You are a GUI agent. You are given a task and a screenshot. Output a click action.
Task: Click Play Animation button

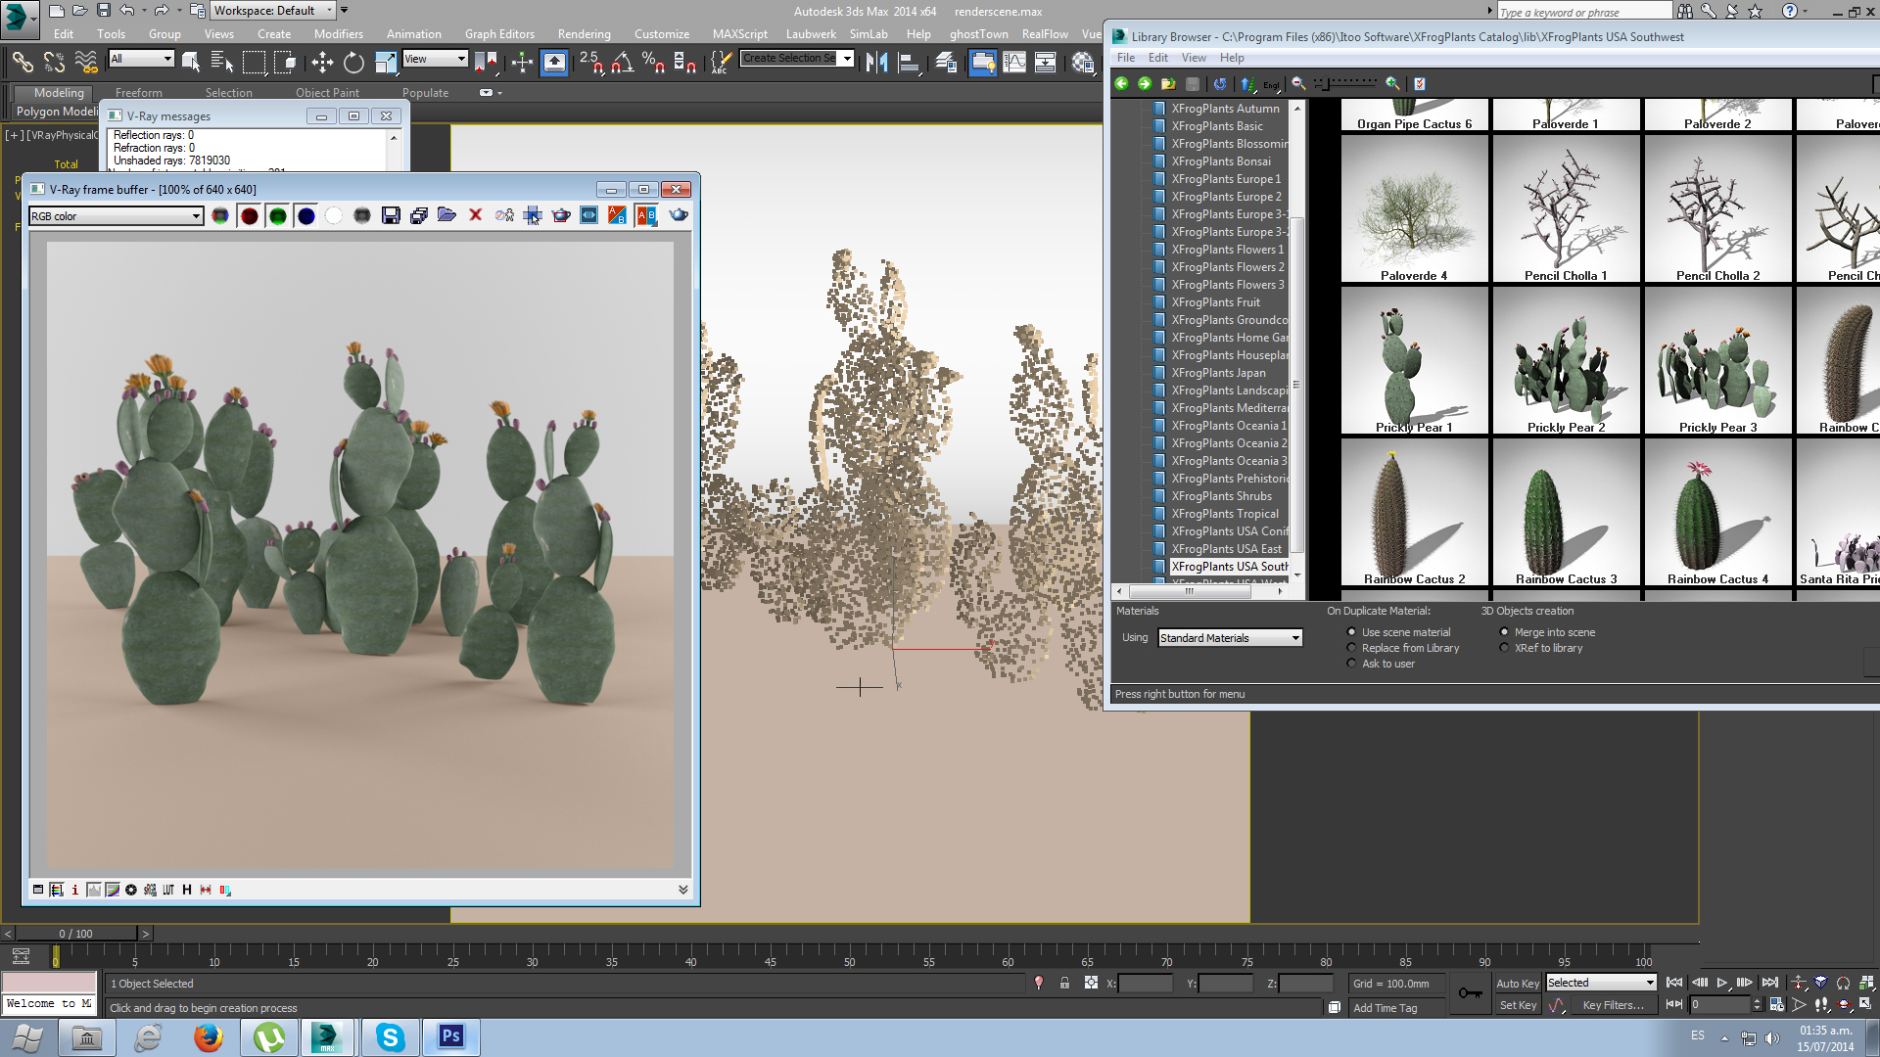(1722, 983)
